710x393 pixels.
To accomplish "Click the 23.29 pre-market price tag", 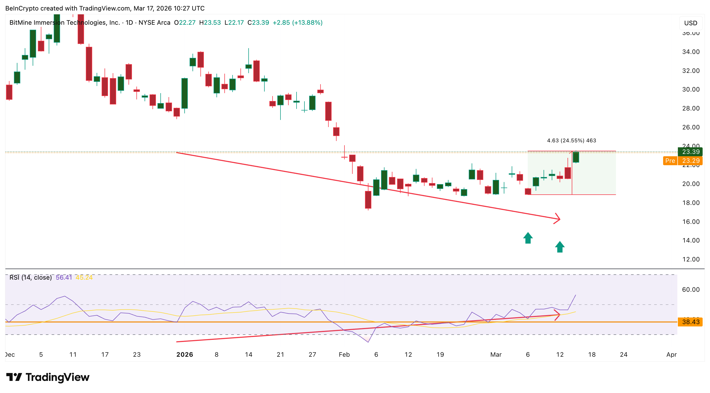I will [x=690, y=161].
